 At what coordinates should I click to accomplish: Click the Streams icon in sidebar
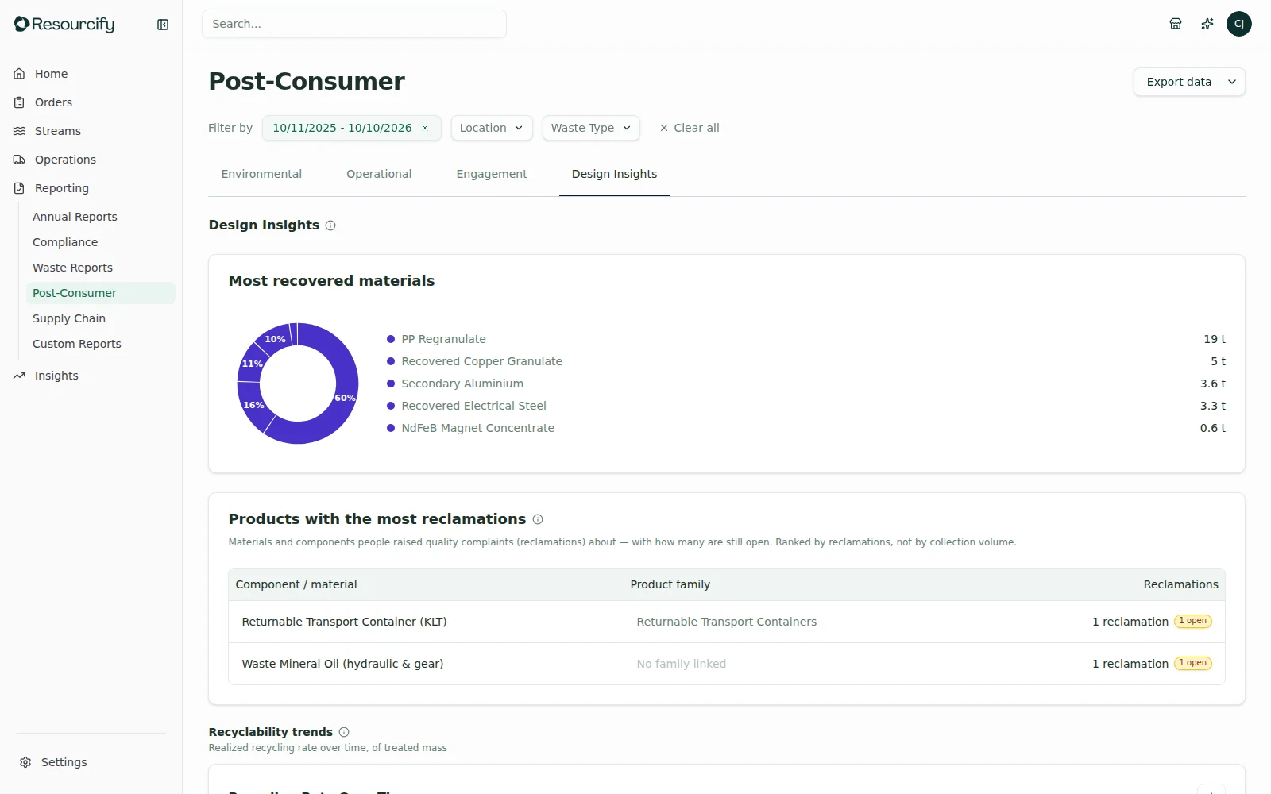point(19,131)
